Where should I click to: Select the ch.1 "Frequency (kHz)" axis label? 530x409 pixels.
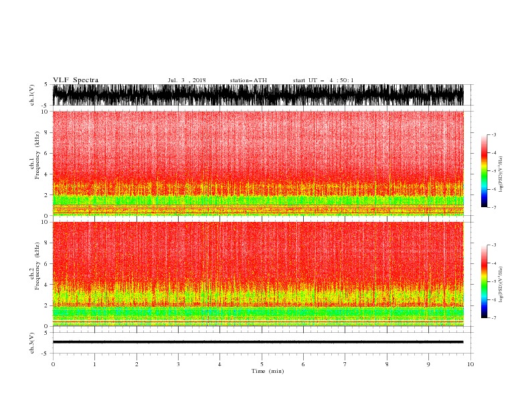[37, 155]
